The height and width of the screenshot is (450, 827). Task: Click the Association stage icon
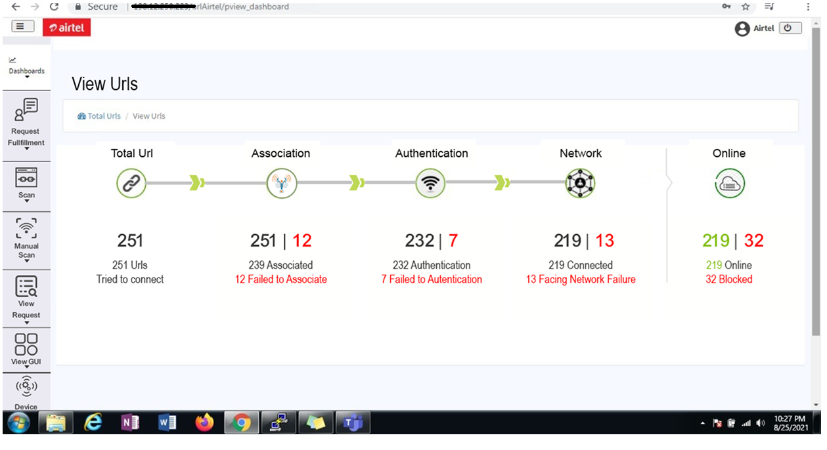pos(282,183)
